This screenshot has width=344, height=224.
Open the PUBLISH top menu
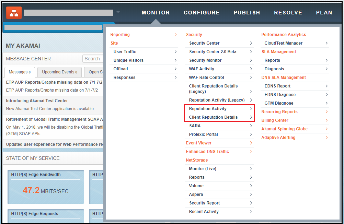tap(247, 13)
